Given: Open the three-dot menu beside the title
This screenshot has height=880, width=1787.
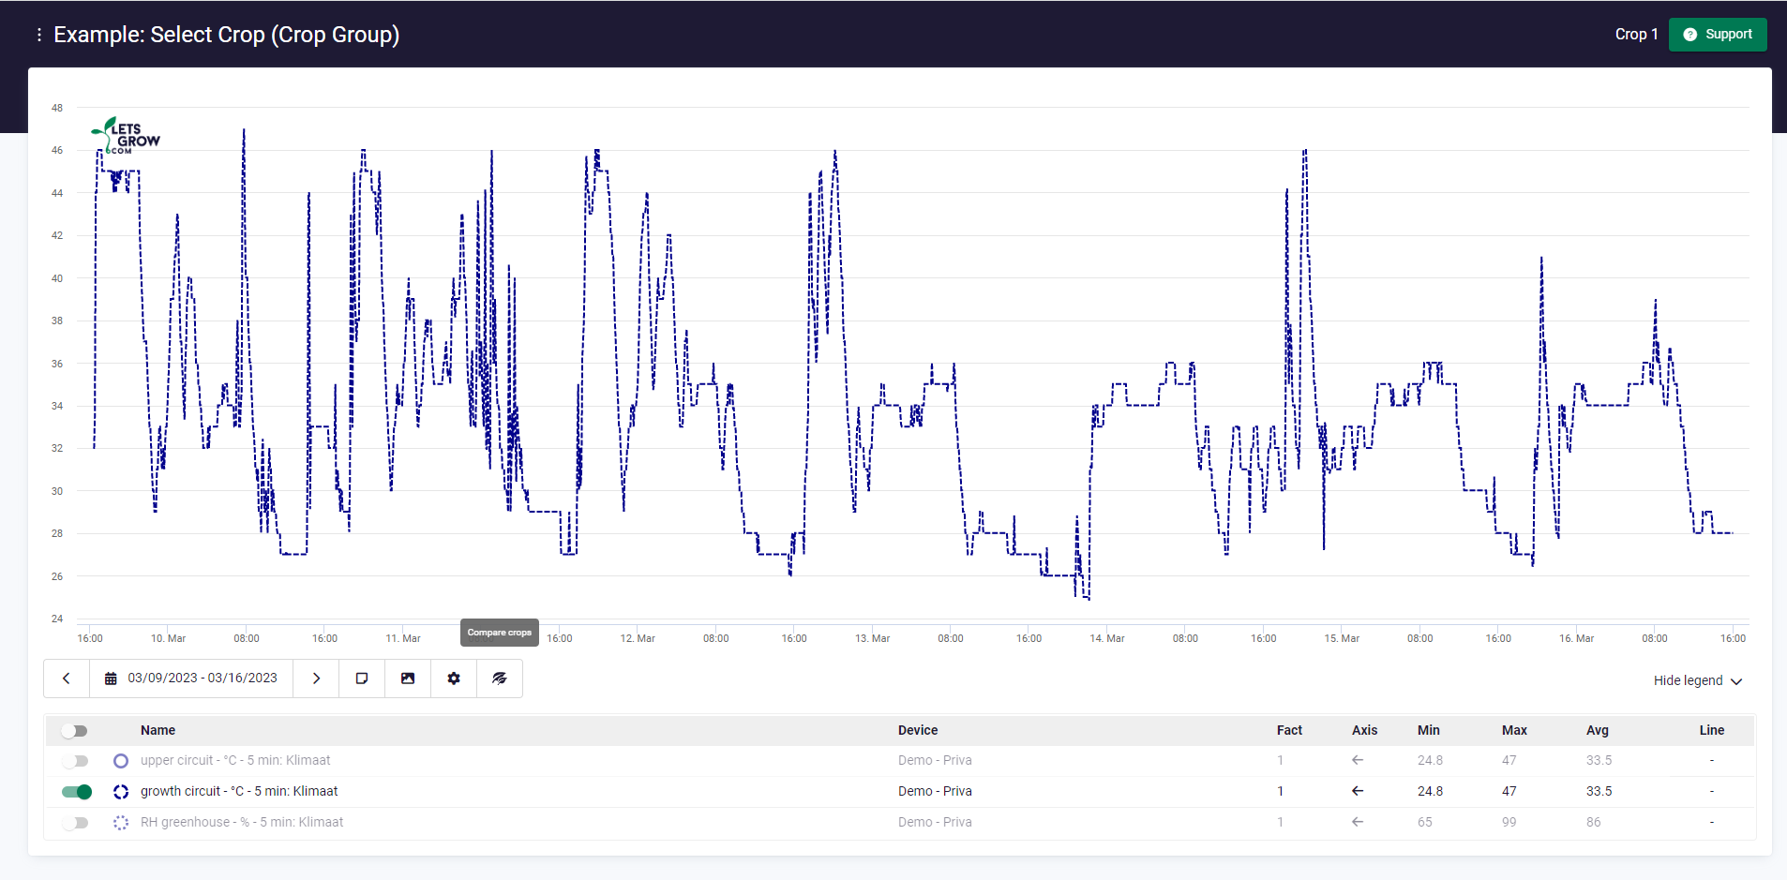Looking at the screenshot, I should tap(38, 35).
